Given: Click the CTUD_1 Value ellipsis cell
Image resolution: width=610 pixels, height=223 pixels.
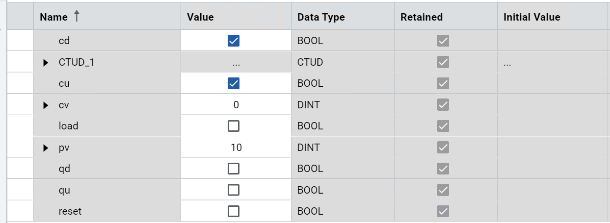Looking at the screenshot, I should click(x=236, y=63).
